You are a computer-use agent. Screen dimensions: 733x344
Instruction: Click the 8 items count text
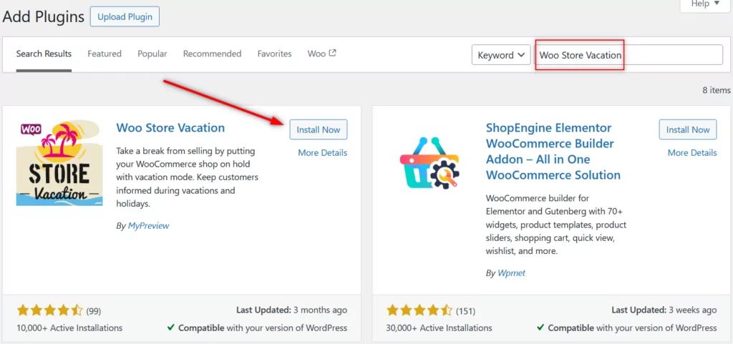(716, 90)
